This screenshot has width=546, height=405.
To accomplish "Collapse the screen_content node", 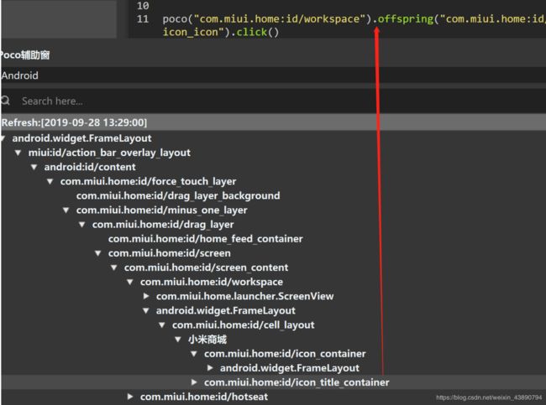I will (114, 267).
